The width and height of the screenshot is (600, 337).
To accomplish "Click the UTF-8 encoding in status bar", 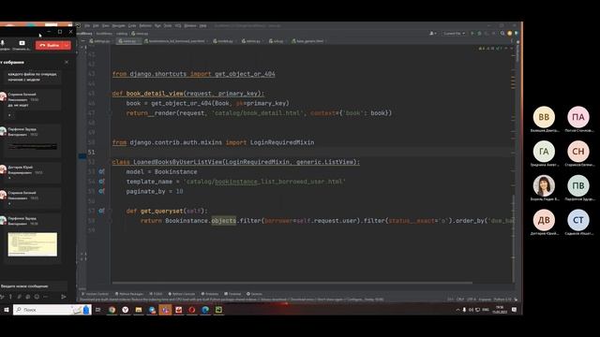I will pyautogui.click(x=472, y=300).
